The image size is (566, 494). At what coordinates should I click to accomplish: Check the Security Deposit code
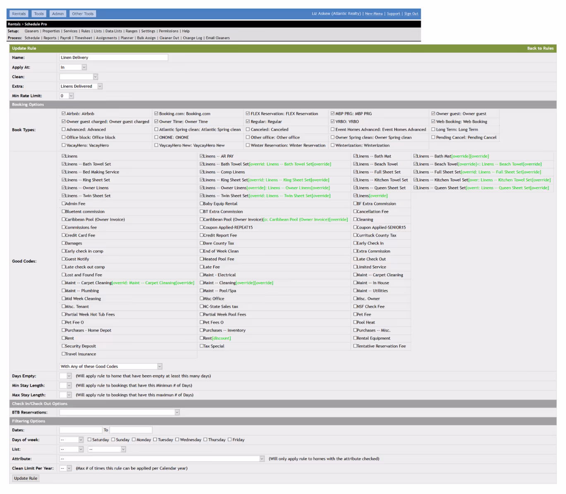click(64, 346)
